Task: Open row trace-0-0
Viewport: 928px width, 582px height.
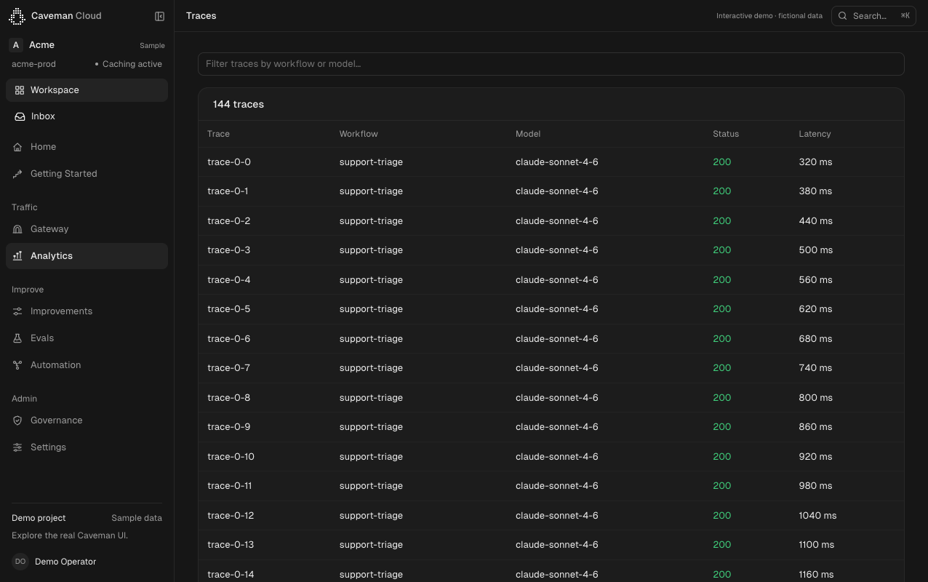Action: click(x=551, y=162)
